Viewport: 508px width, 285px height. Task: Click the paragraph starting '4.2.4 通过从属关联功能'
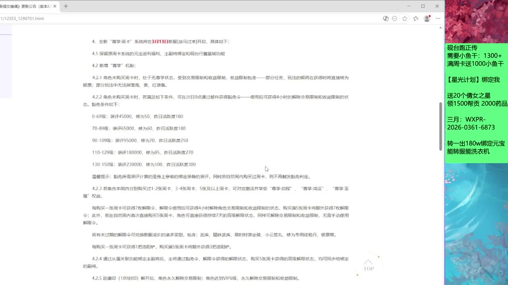tap(216, 262)
